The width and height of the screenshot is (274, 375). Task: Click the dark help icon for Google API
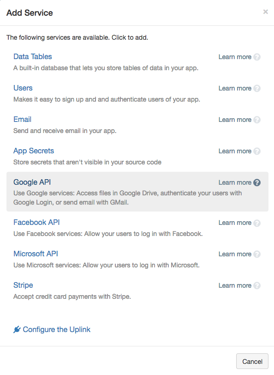258,182
